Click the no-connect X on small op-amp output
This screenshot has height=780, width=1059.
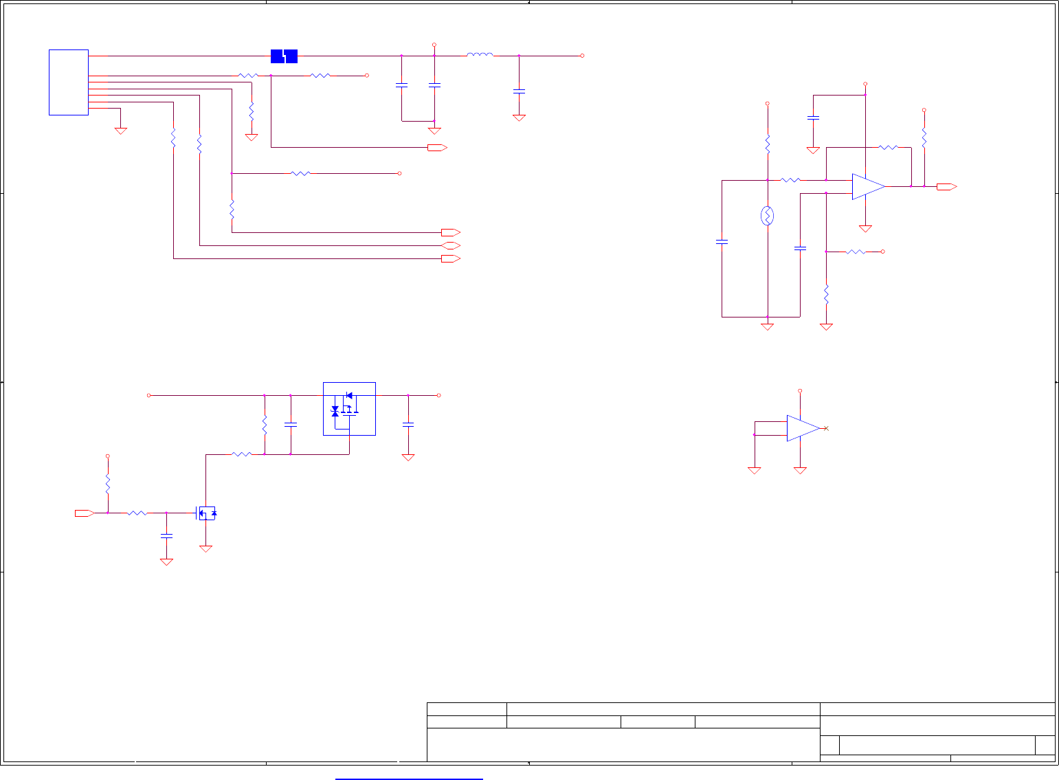click(826, 428)
